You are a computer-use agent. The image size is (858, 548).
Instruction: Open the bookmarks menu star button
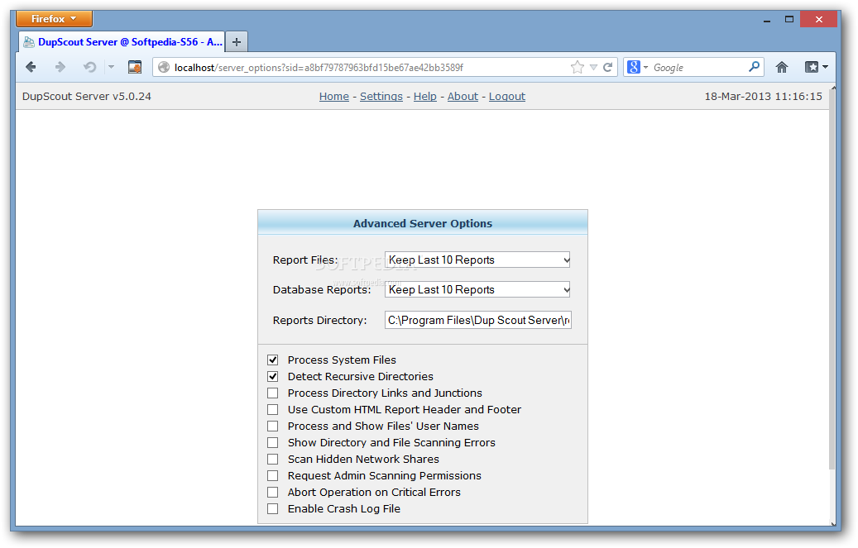point(816,67)
